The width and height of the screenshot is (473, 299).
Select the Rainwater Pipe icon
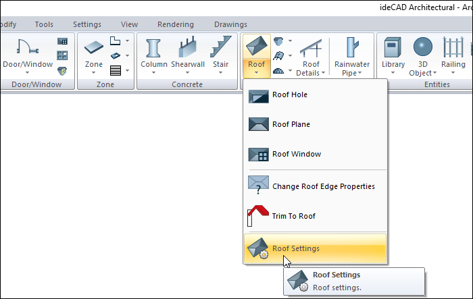[352, 47]
